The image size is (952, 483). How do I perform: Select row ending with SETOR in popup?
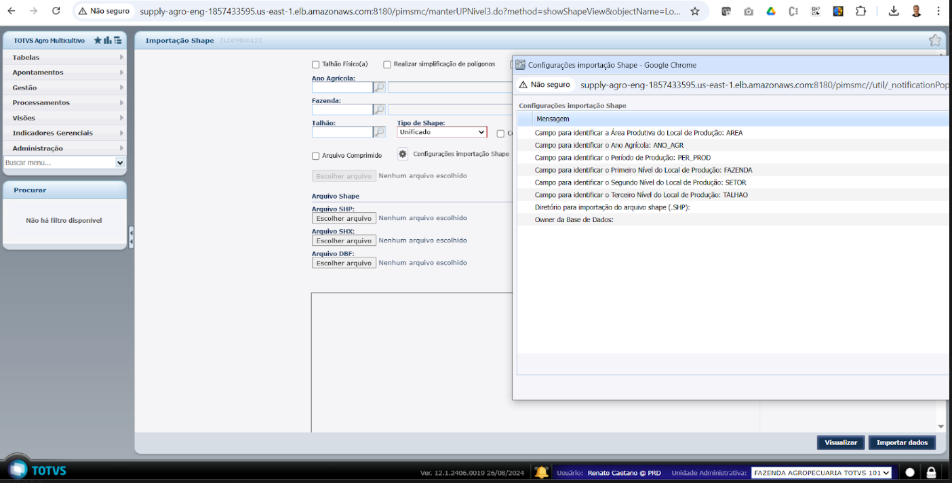733,182
